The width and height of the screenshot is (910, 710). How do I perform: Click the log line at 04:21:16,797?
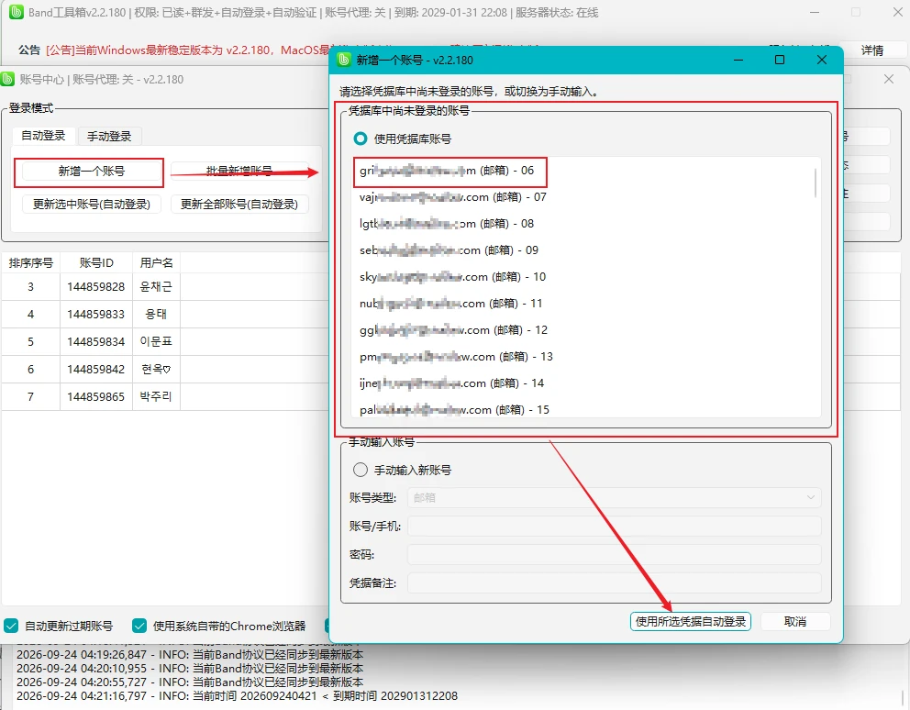click(x=237, y=696)
